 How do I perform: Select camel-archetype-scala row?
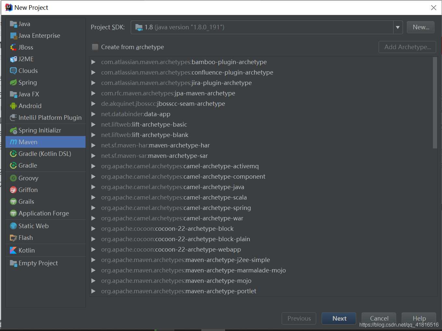[261, 197]
